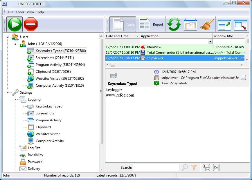Screen dimensions: 252x180
Task: Click the window with red arrow icon
Action: pyautogui.click(x=240, y=25)
